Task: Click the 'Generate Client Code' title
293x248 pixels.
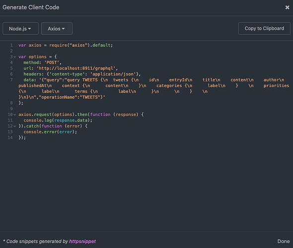Action: 31,7
